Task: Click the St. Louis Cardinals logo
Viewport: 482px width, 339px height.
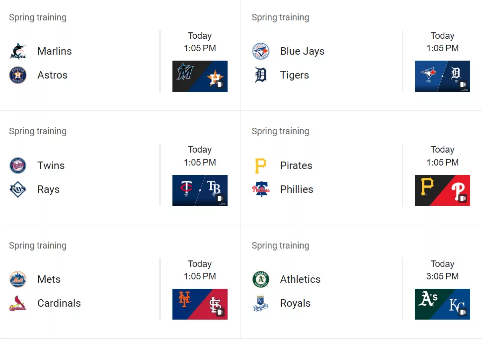Action: pyautogui.click(x=18, y=303)
